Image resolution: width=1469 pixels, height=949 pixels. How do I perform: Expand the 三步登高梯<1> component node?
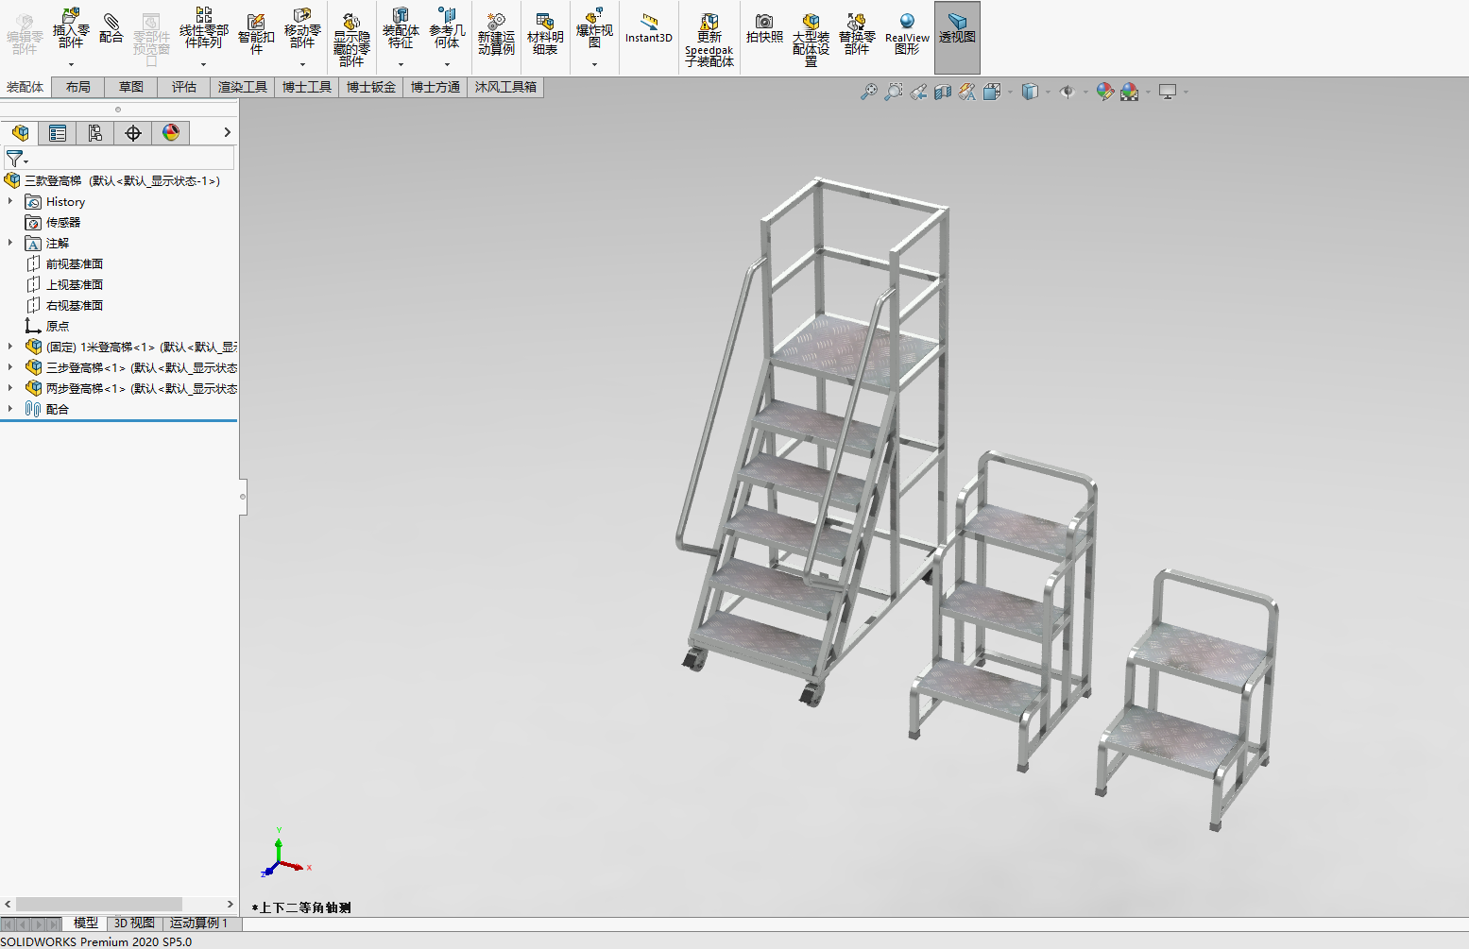pyautogui.click(x=10, y=367)
